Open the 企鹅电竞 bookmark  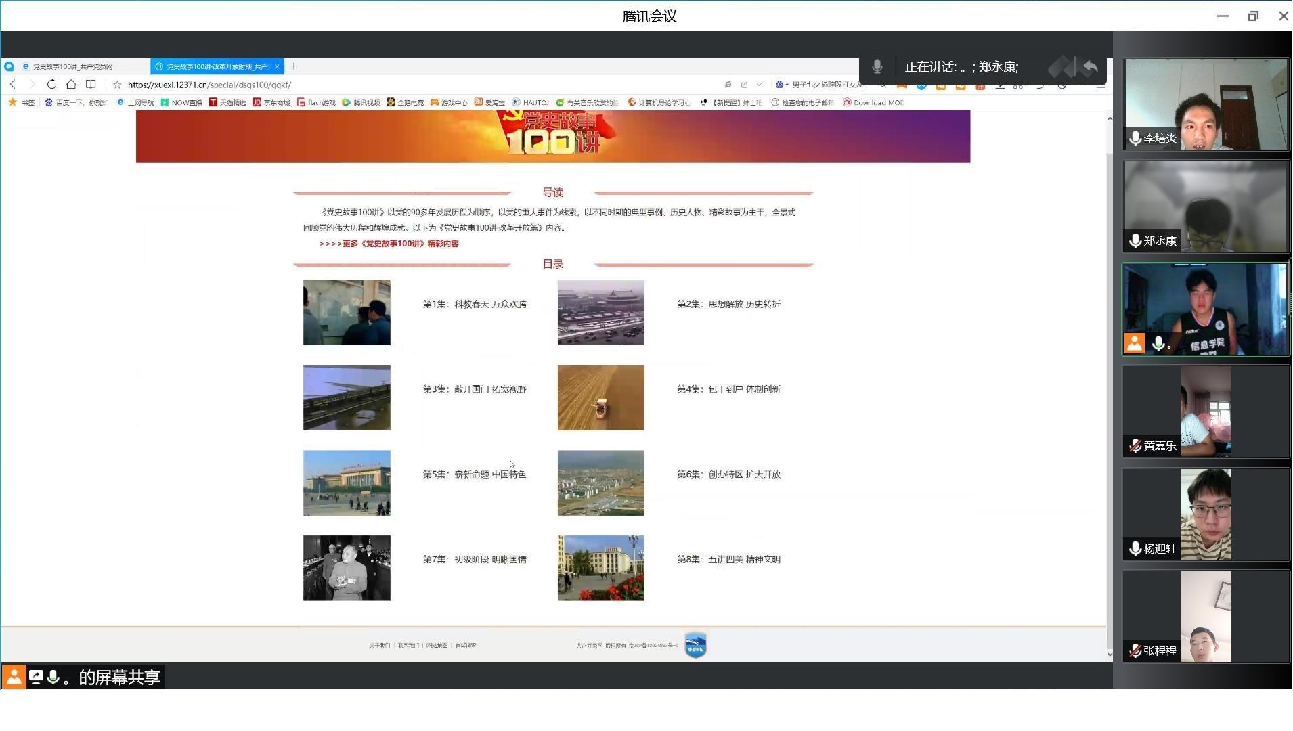click(x=406, y=103)
